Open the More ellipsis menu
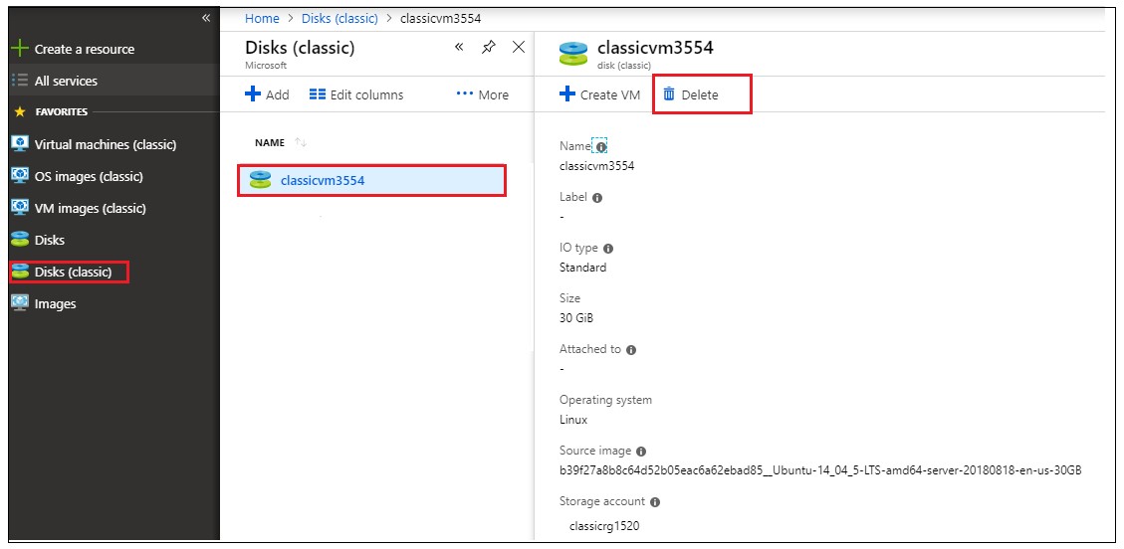This screenshot has height=549, width=1124. click(483, 94)
